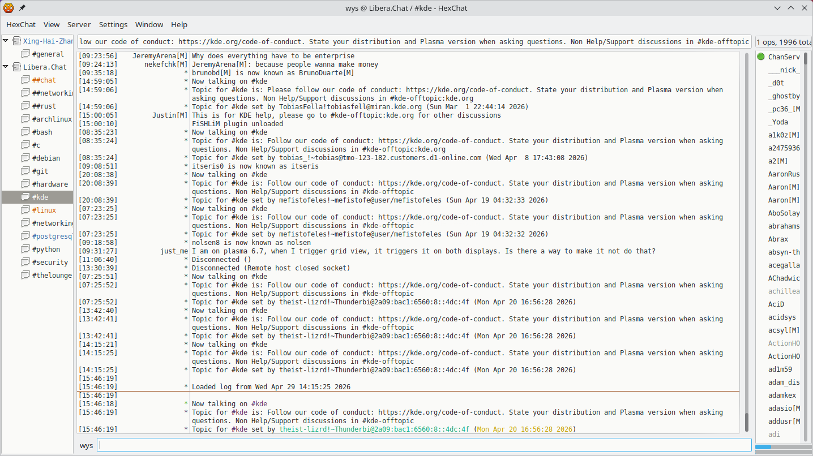Viewport: 813px width, 456px height.
Task: Open the kde.org link in the 14:59:06 topic message
Action: tap(468, 90)
